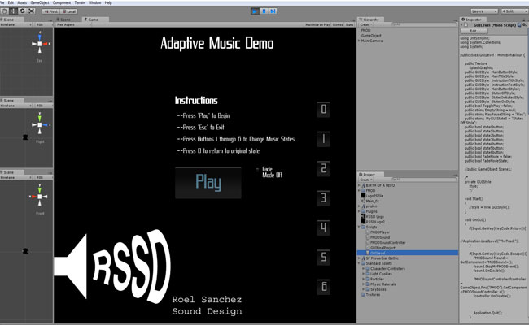Image resolution: width=529 pixels, height=325 pixels.
Task: Open the Window menu
Action: (x=94, y=2)
